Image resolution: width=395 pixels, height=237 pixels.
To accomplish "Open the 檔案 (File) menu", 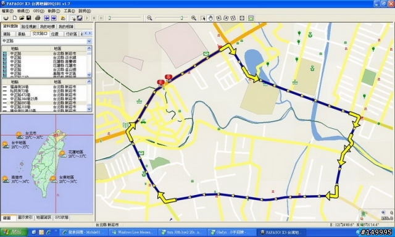I will coord(7,11).
